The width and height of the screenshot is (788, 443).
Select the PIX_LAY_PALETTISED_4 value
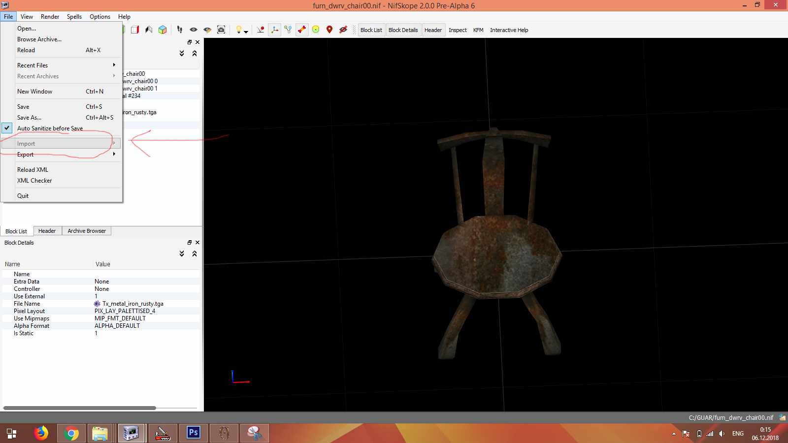coord(125,311)
